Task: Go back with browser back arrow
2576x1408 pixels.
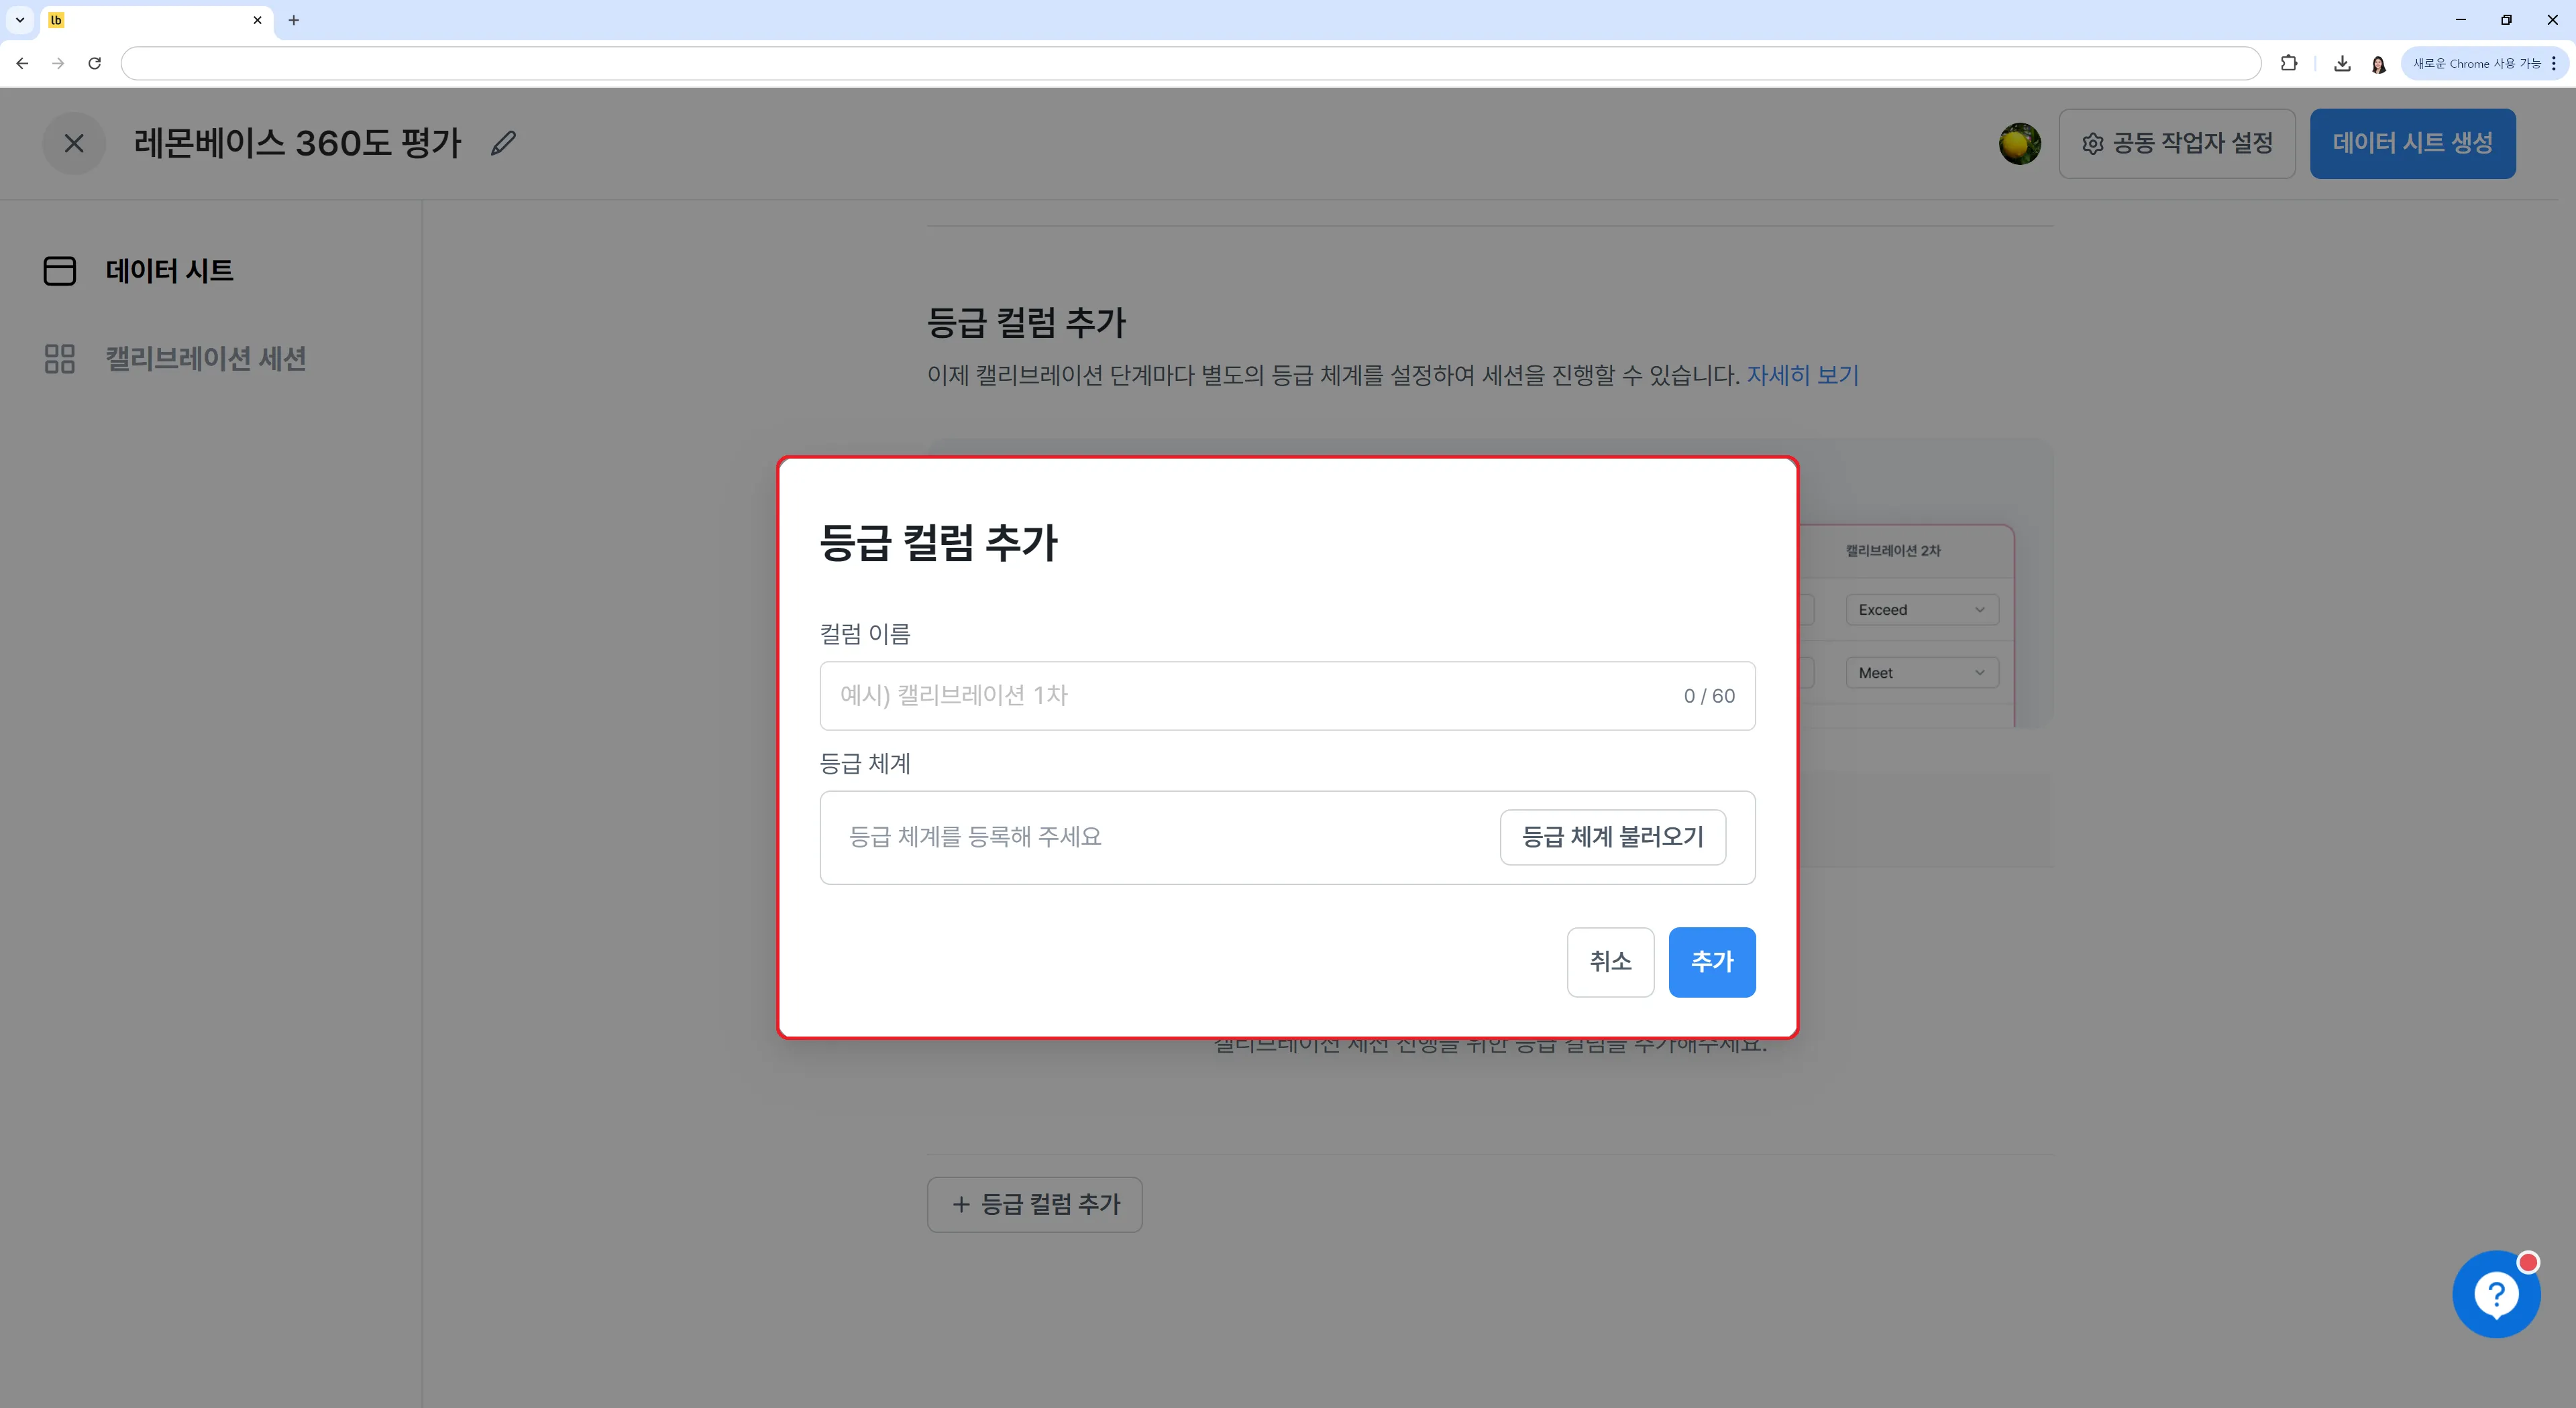Action: 22,63
